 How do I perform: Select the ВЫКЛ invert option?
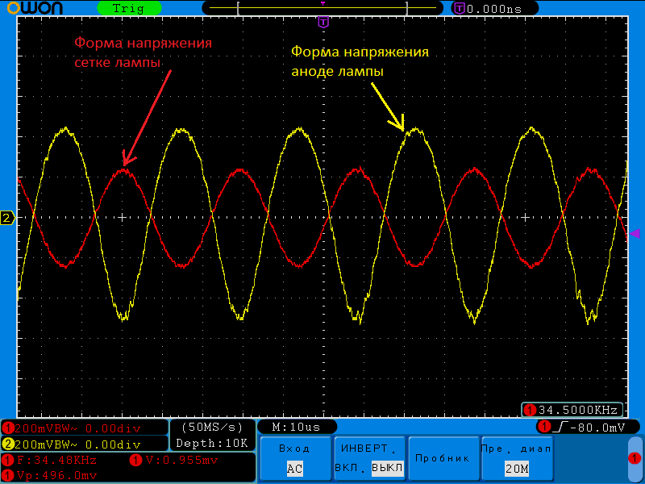coord(387,468)
